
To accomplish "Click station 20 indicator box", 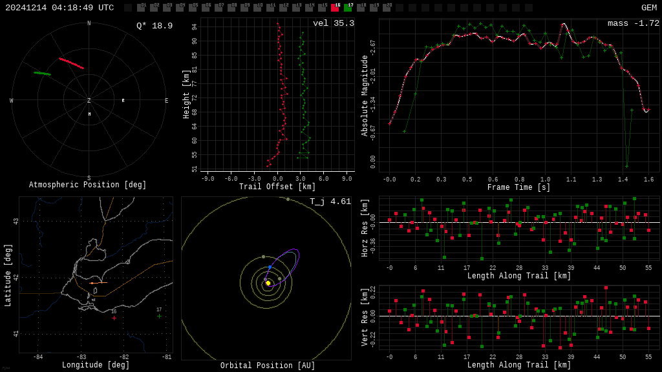I will point(387,8).
